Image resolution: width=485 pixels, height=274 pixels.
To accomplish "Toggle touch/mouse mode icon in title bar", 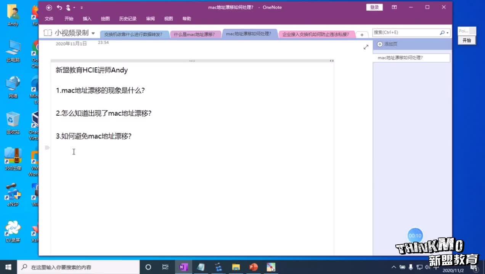I will click(x=68, y=8).
